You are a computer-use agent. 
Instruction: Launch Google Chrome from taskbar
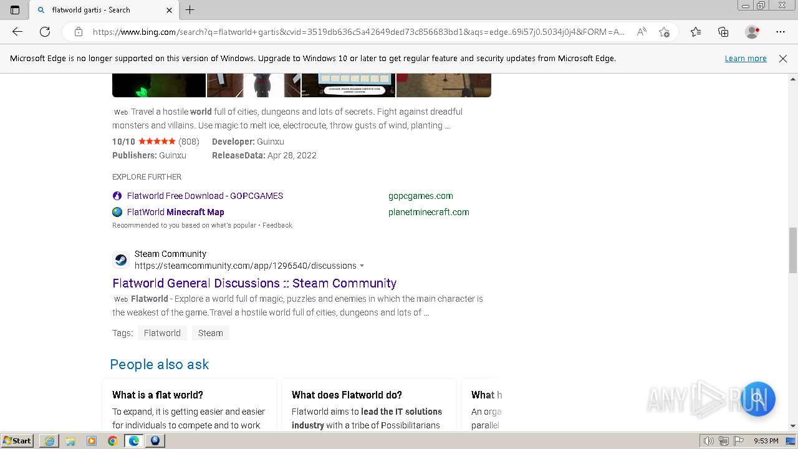[113, 441]
